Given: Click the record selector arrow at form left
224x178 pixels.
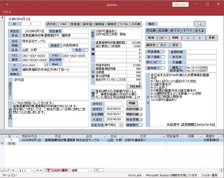Looking at the screenshot, I should pyautogui.click(x=2, y=18).
